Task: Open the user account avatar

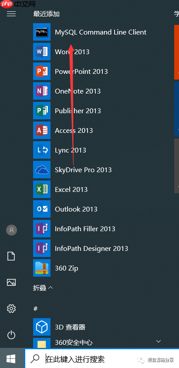Action: click(11, 230)
